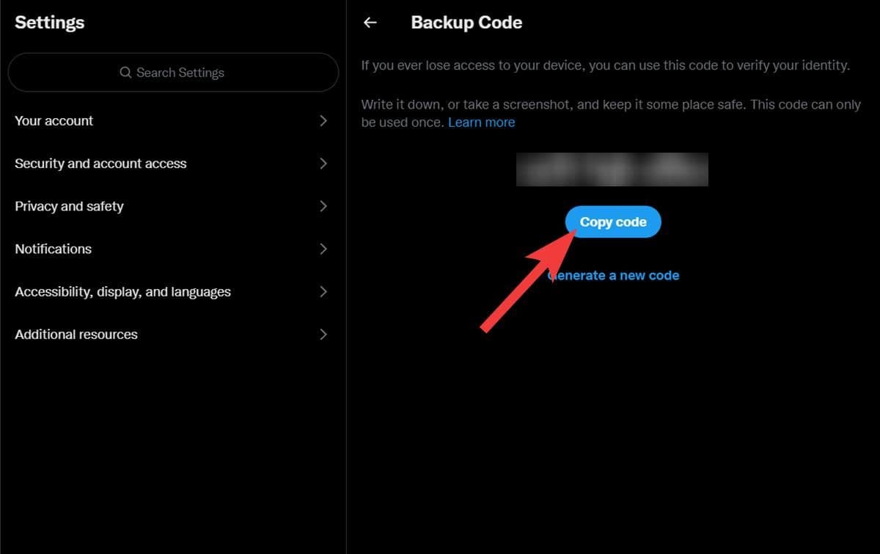
Task: Click the chevron beside Notifications
Action: pyautogui.click(x=323, y=249)
